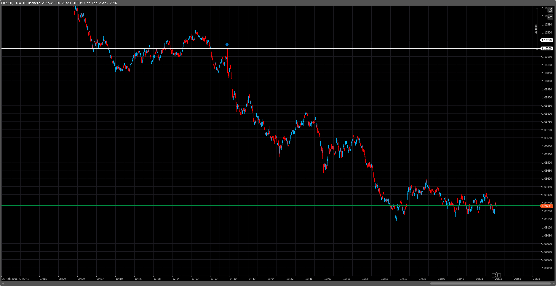
Task: Click the 09:09 time axis label
Action: [81, 279]
